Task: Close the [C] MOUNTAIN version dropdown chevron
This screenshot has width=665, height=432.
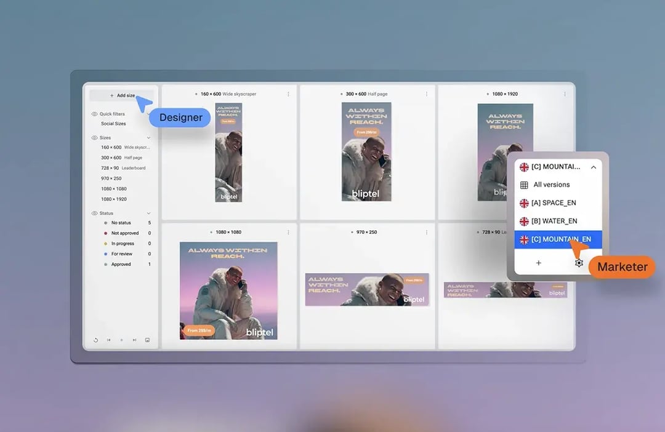Action: (593, 167)
